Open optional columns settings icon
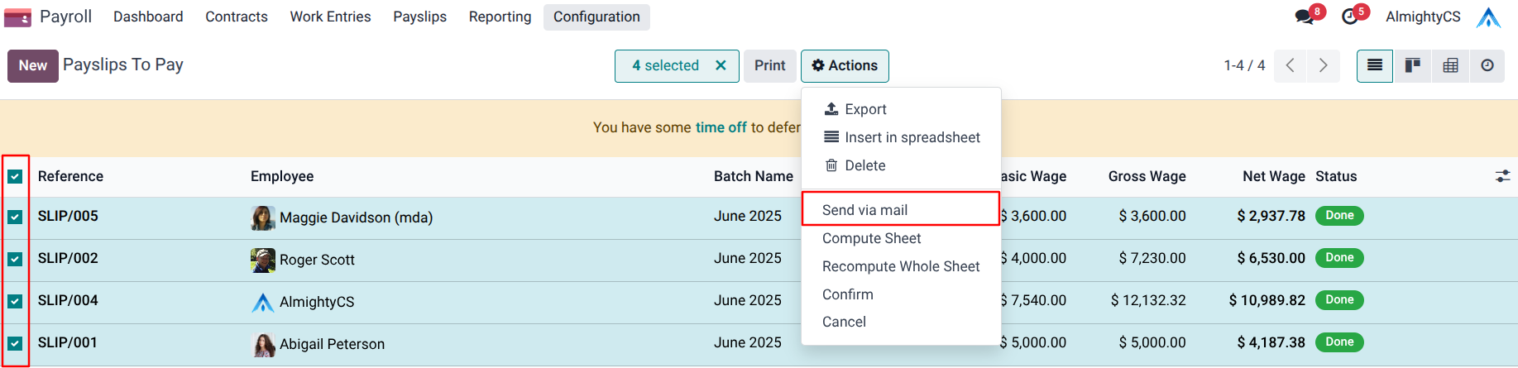1518x368 pixels. pos(1502,176)
